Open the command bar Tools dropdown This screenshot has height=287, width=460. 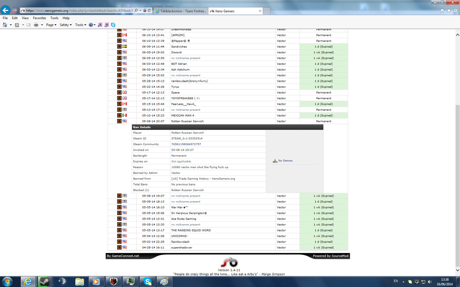(80, 25)
